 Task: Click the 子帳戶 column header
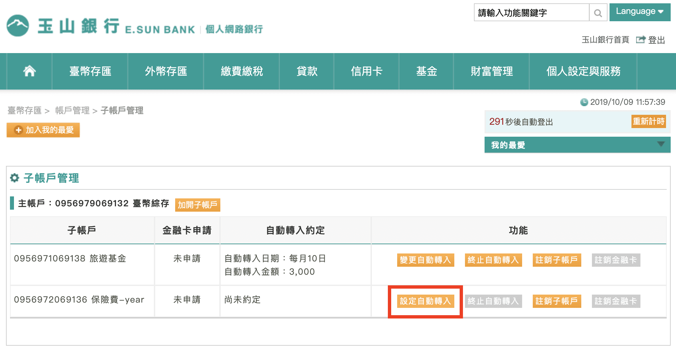point(82,230)
